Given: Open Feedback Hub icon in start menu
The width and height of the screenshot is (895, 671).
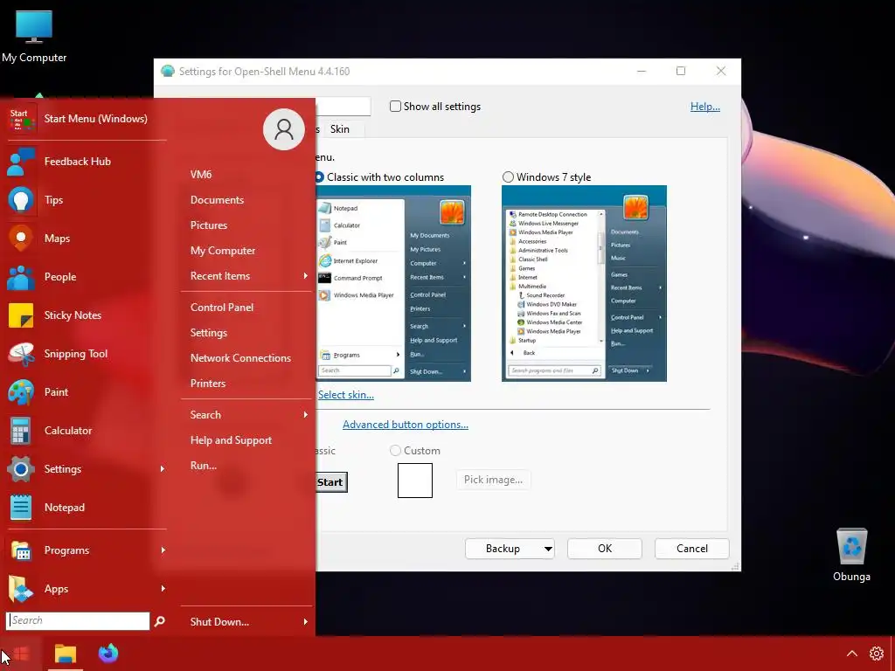Looking at the screenshot, I should pos(22,162).
